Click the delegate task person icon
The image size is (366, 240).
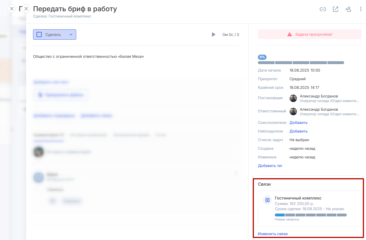(x=348, y=9)
